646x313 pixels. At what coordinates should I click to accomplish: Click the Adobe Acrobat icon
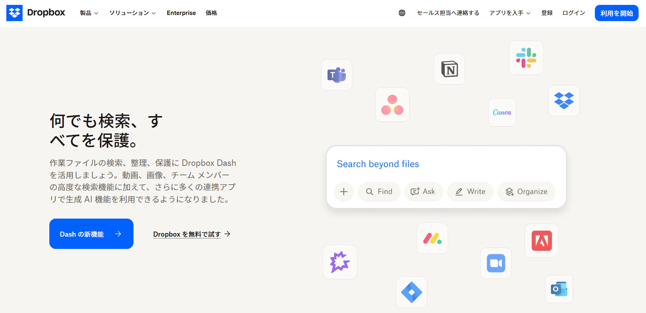pyautogui.click(x=541, y=241)
